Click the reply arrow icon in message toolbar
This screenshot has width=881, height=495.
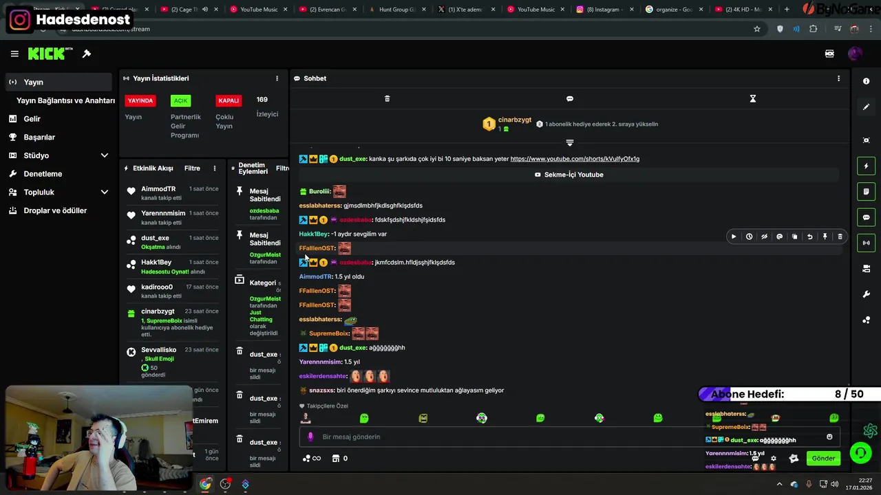[809, 236]
